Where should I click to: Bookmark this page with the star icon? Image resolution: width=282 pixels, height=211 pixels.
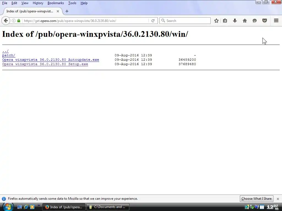point(216,21)
